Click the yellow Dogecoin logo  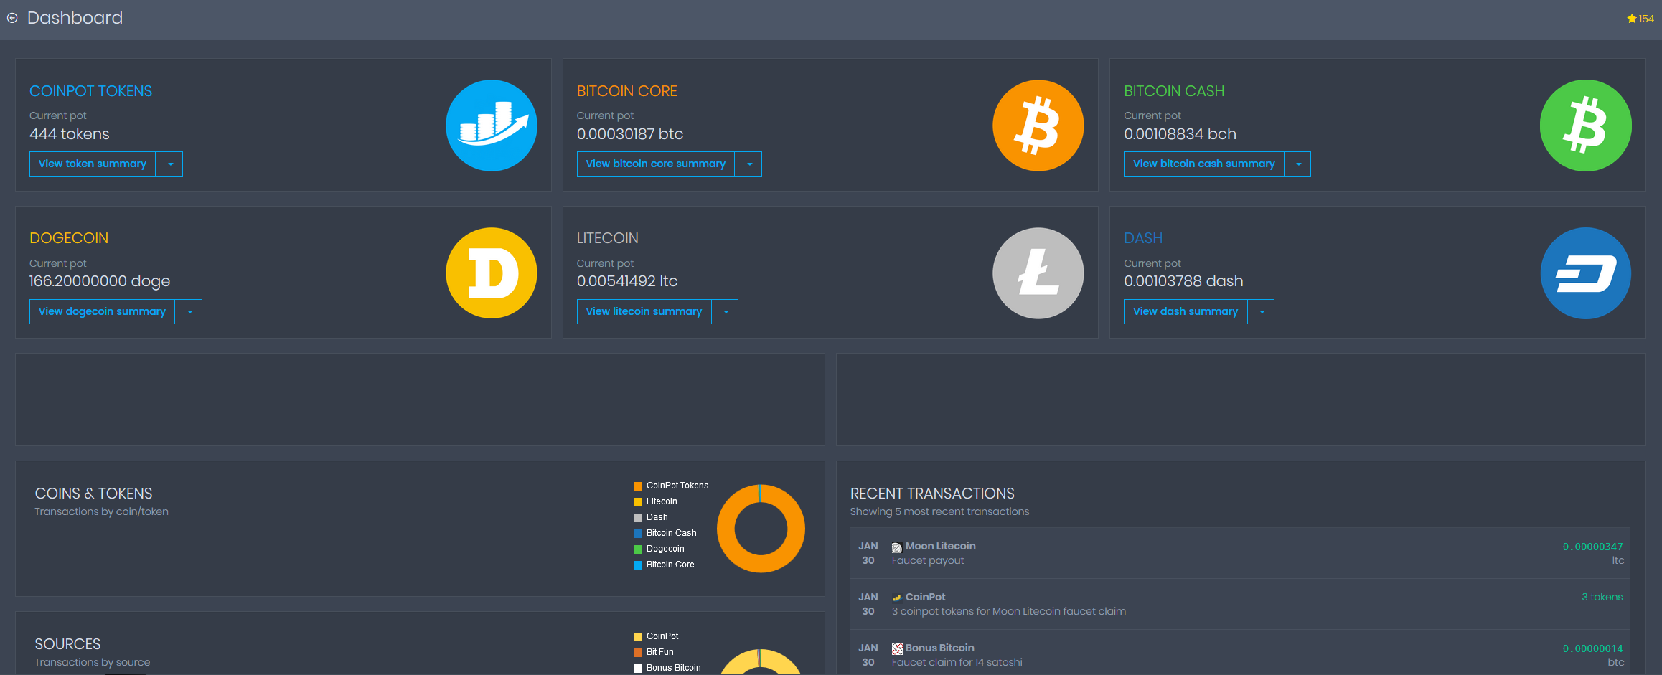492,273
